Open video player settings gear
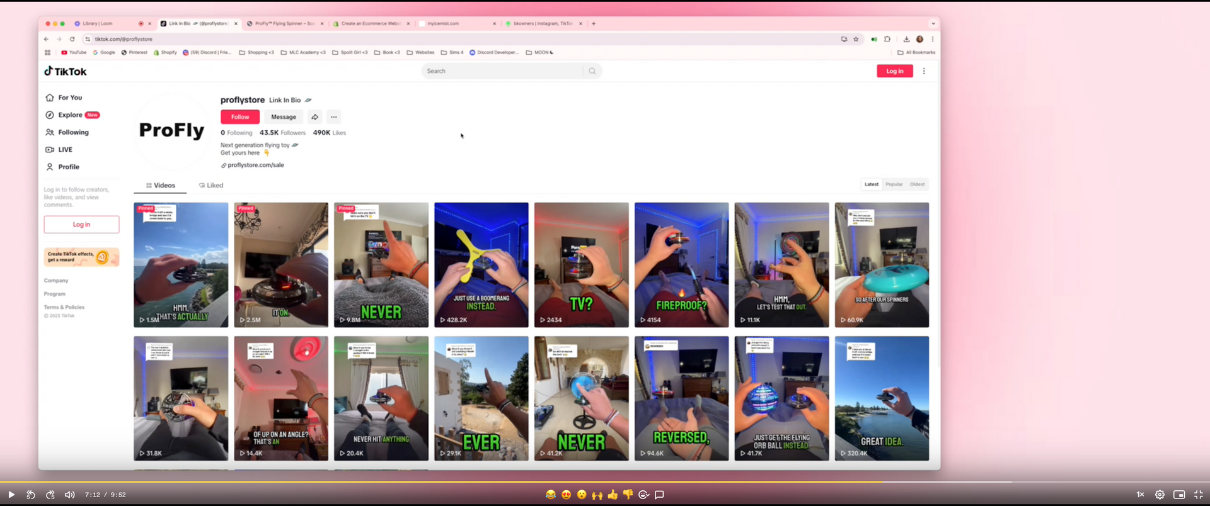This screenshot has height=506, width=1210. pos(1160,495)
